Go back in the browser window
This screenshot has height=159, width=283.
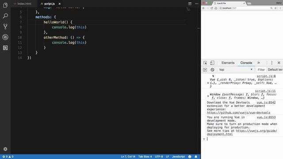(x=203, y=8)
